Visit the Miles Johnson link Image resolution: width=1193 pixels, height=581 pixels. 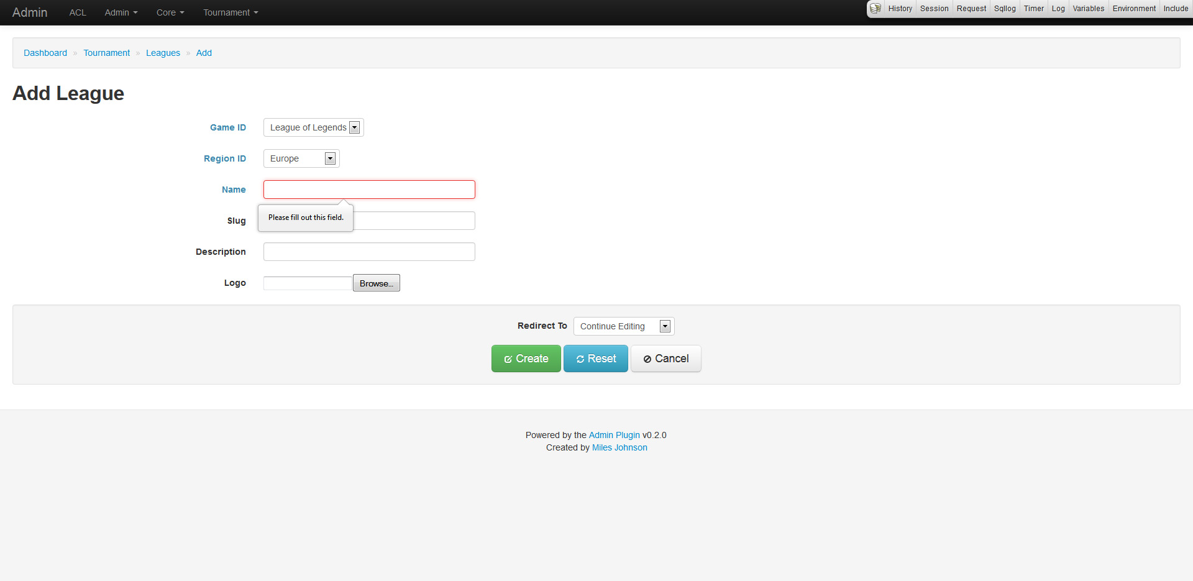619,447
